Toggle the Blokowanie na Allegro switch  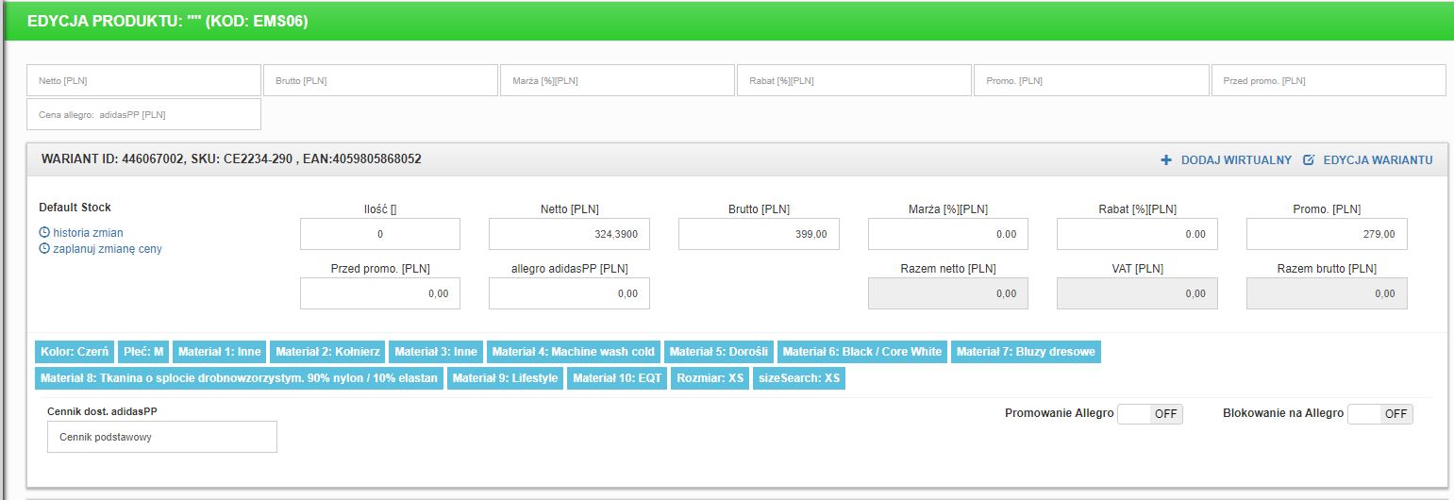[1379, 414]
